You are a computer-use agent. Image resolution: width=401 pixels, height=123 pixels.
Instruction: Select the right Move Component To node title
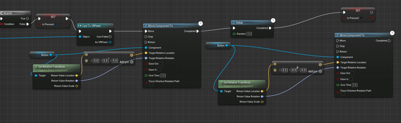coord(352,35)
